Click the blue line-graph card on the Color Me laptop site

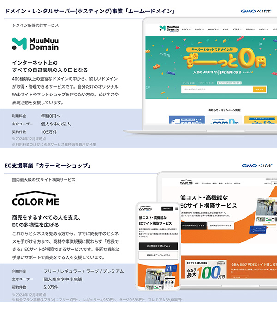point(258,230)
